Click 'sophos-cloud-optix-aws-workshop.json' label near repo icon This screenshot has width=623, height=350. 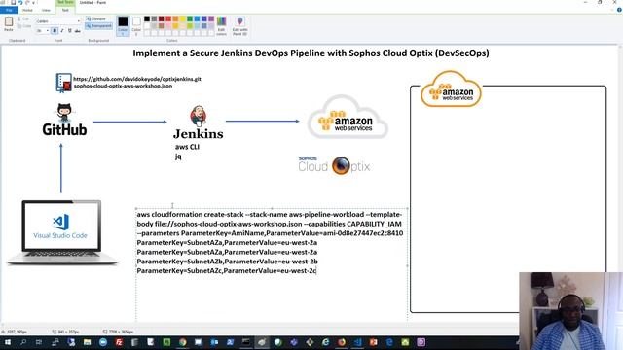[124, 86]
